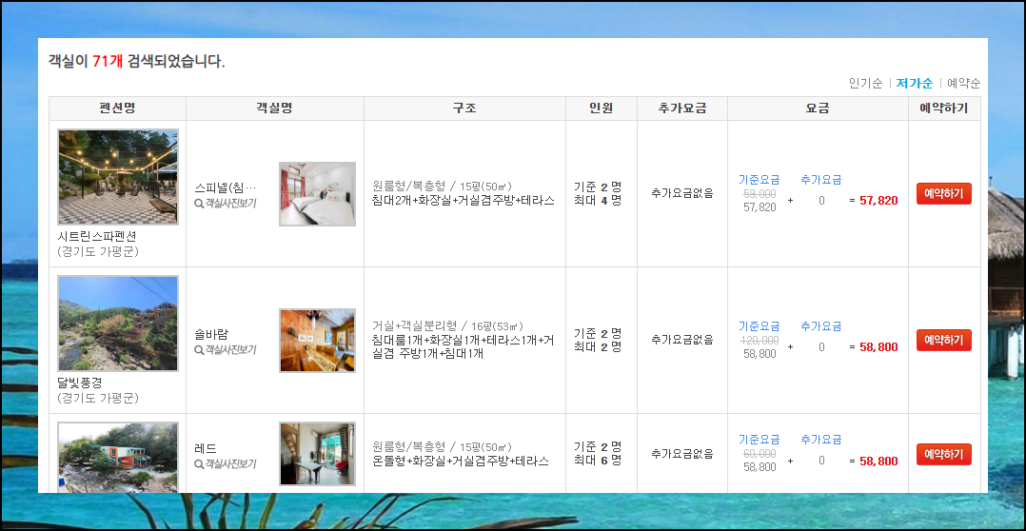Click the 추가요금 column header

pos(682,108)
